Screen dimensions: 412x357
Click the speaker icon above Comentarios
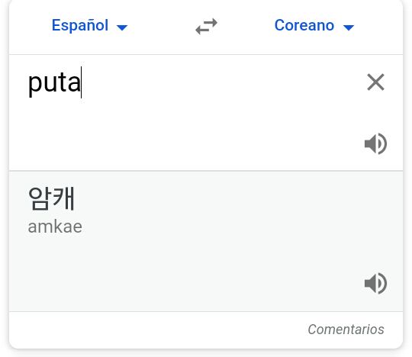[x=375, y=283]
